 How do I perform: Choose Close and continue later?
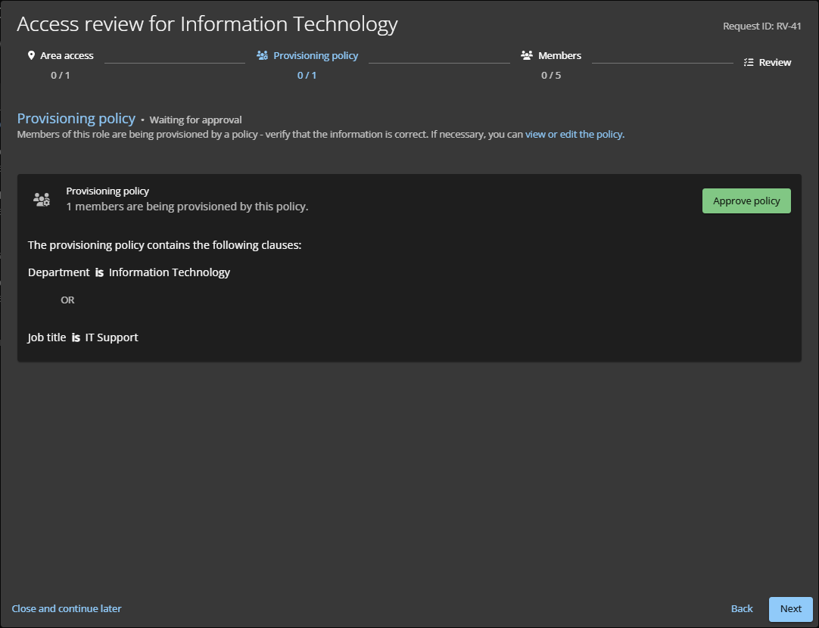(67, 609)
